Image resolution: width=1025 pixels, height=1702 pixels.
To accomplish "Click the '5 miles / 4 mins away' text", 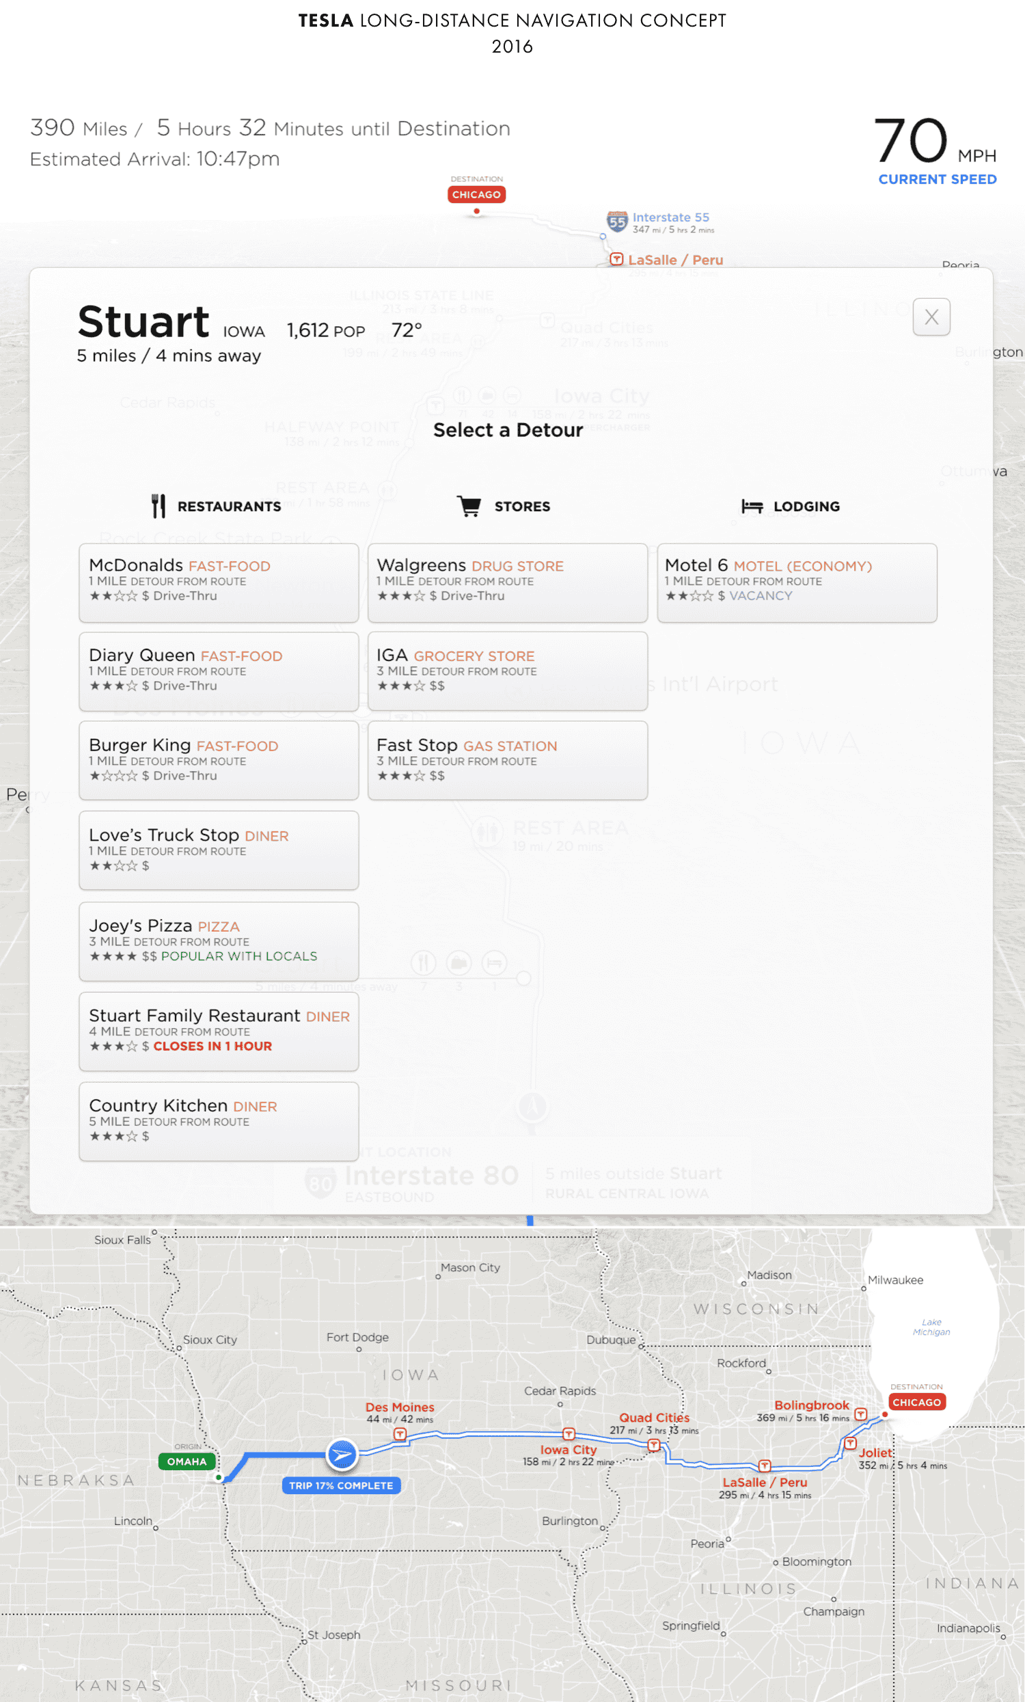I will 169,355.
